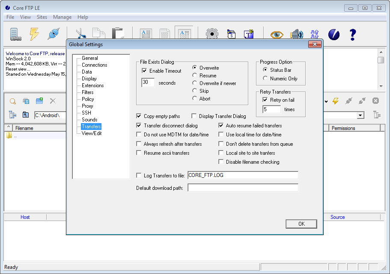Select General in the settings tree
Image resolution: width=390 pixels, height=274 pixels.
click(89, 58)
